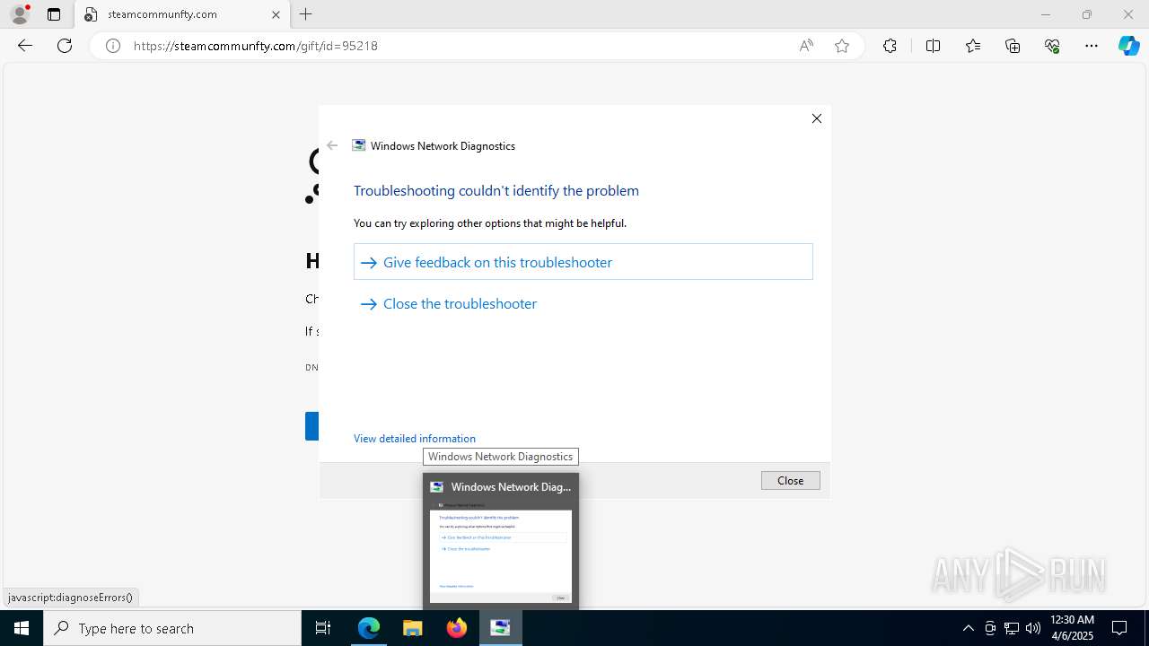Screen dimensions: 1149x646
Task: Show hidden system tray icons
Action: 969,628
